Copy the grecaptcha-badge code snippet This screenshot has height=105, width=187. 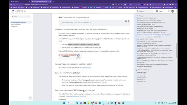tap(129, 21)
